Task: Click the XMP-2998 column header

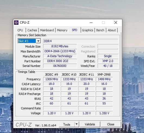Action: tap(104, 75)
